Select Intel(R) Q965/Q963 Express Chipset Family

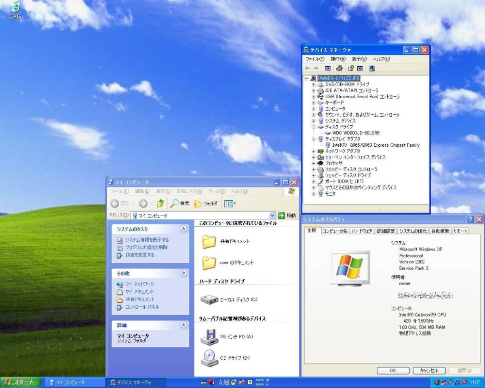[x=376, y=145]
